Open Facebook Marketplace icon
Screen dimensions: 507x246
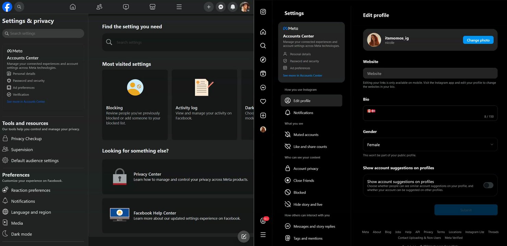coord(152,7)
